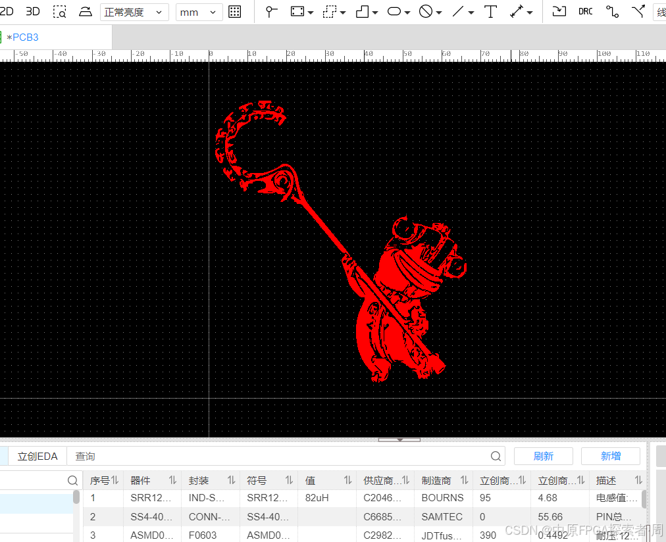Viewport: 666px width, 542px height.
Task: Click the BOURNS manufacturer cell
Action: 443,498
